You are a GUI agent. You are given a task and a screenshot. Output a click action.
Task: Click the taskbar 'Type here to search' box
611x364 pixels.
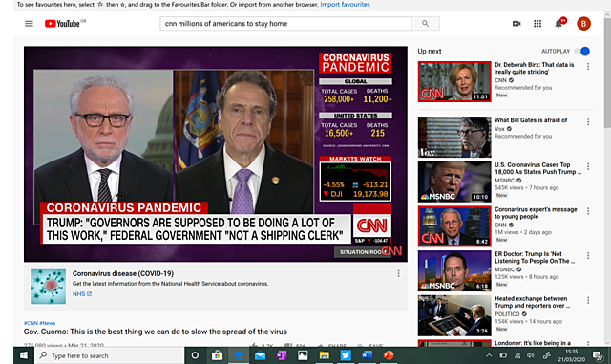[x=109, y=355]
